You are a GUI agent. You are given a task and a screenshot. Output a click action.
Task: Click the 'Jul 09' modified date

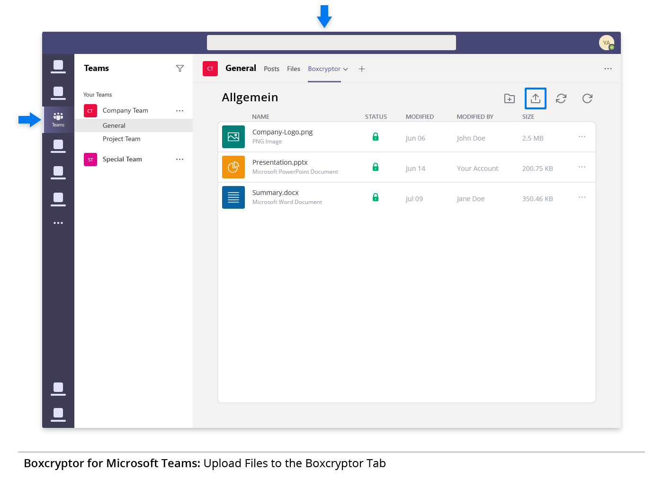(414, 199)
